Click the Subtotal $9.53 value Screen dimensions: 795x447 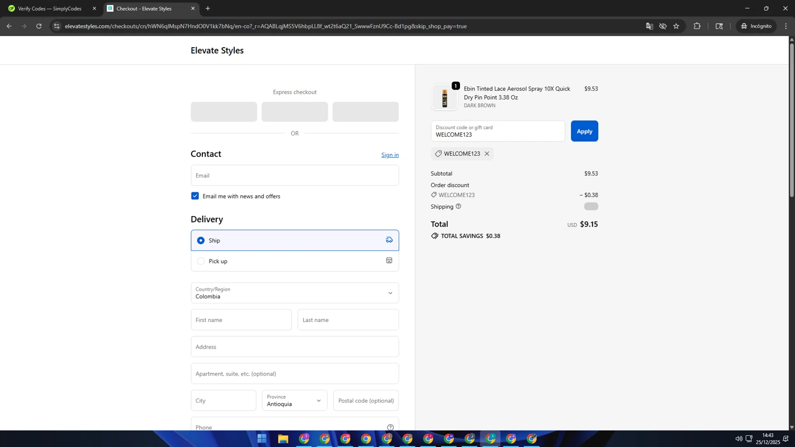click(591, 174)
